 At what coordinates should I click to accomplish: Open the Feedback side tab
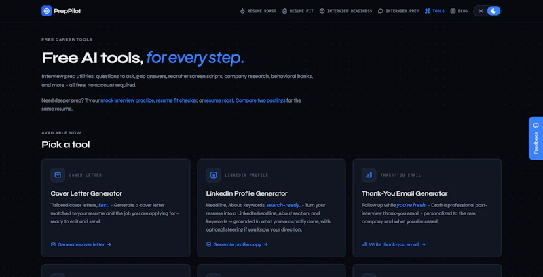tap(536, 138)
